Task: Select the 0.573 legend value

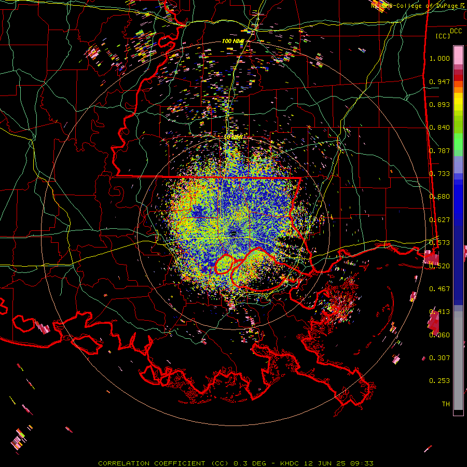Action: tap(439, 243)
